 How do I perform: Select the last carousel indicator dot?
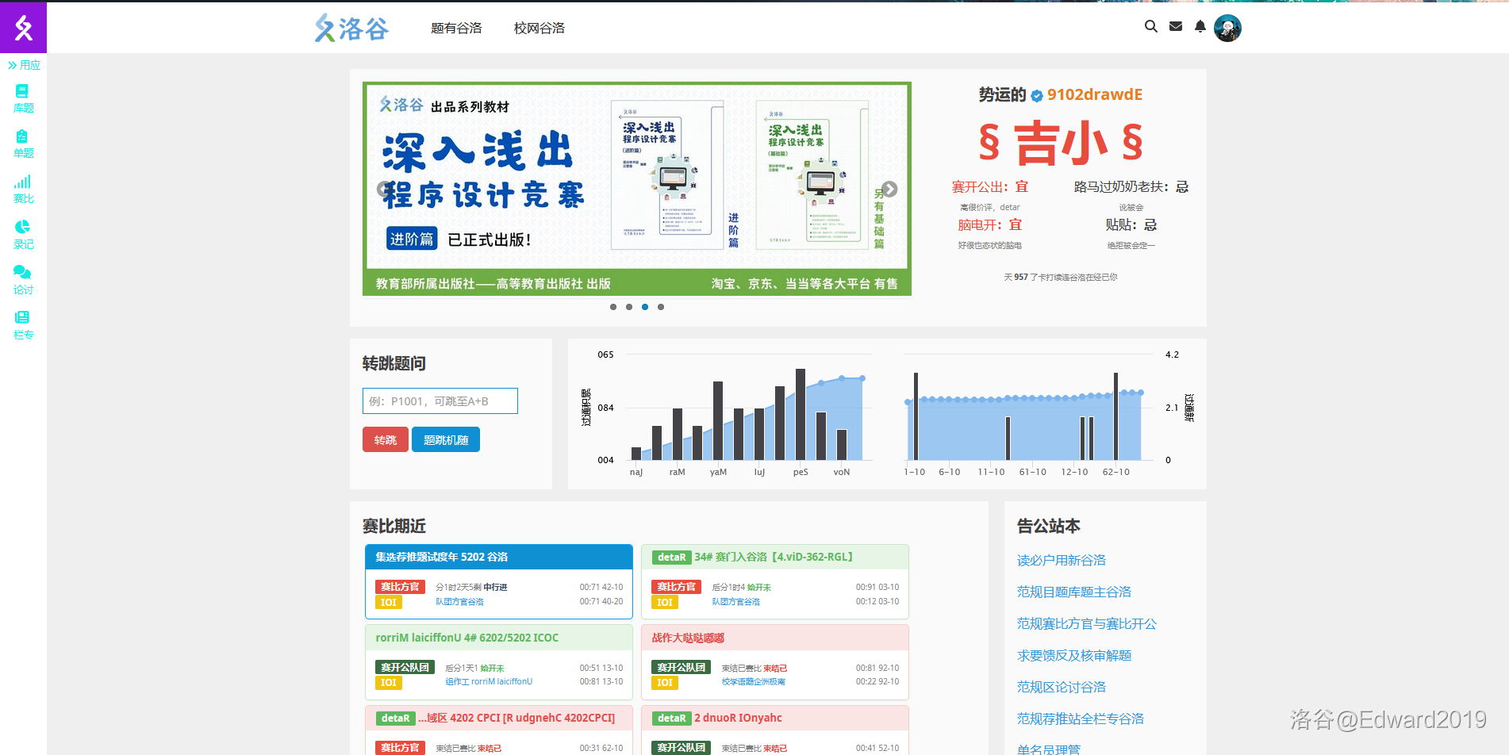pos(661,307)
